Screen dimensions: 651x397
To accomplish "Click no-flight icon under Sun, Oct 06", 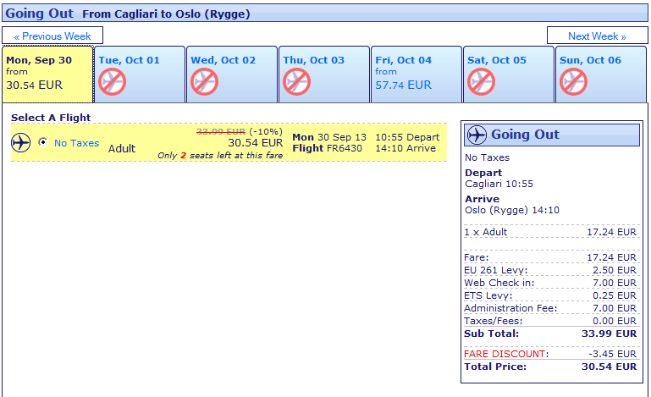I will coord(573,82).
